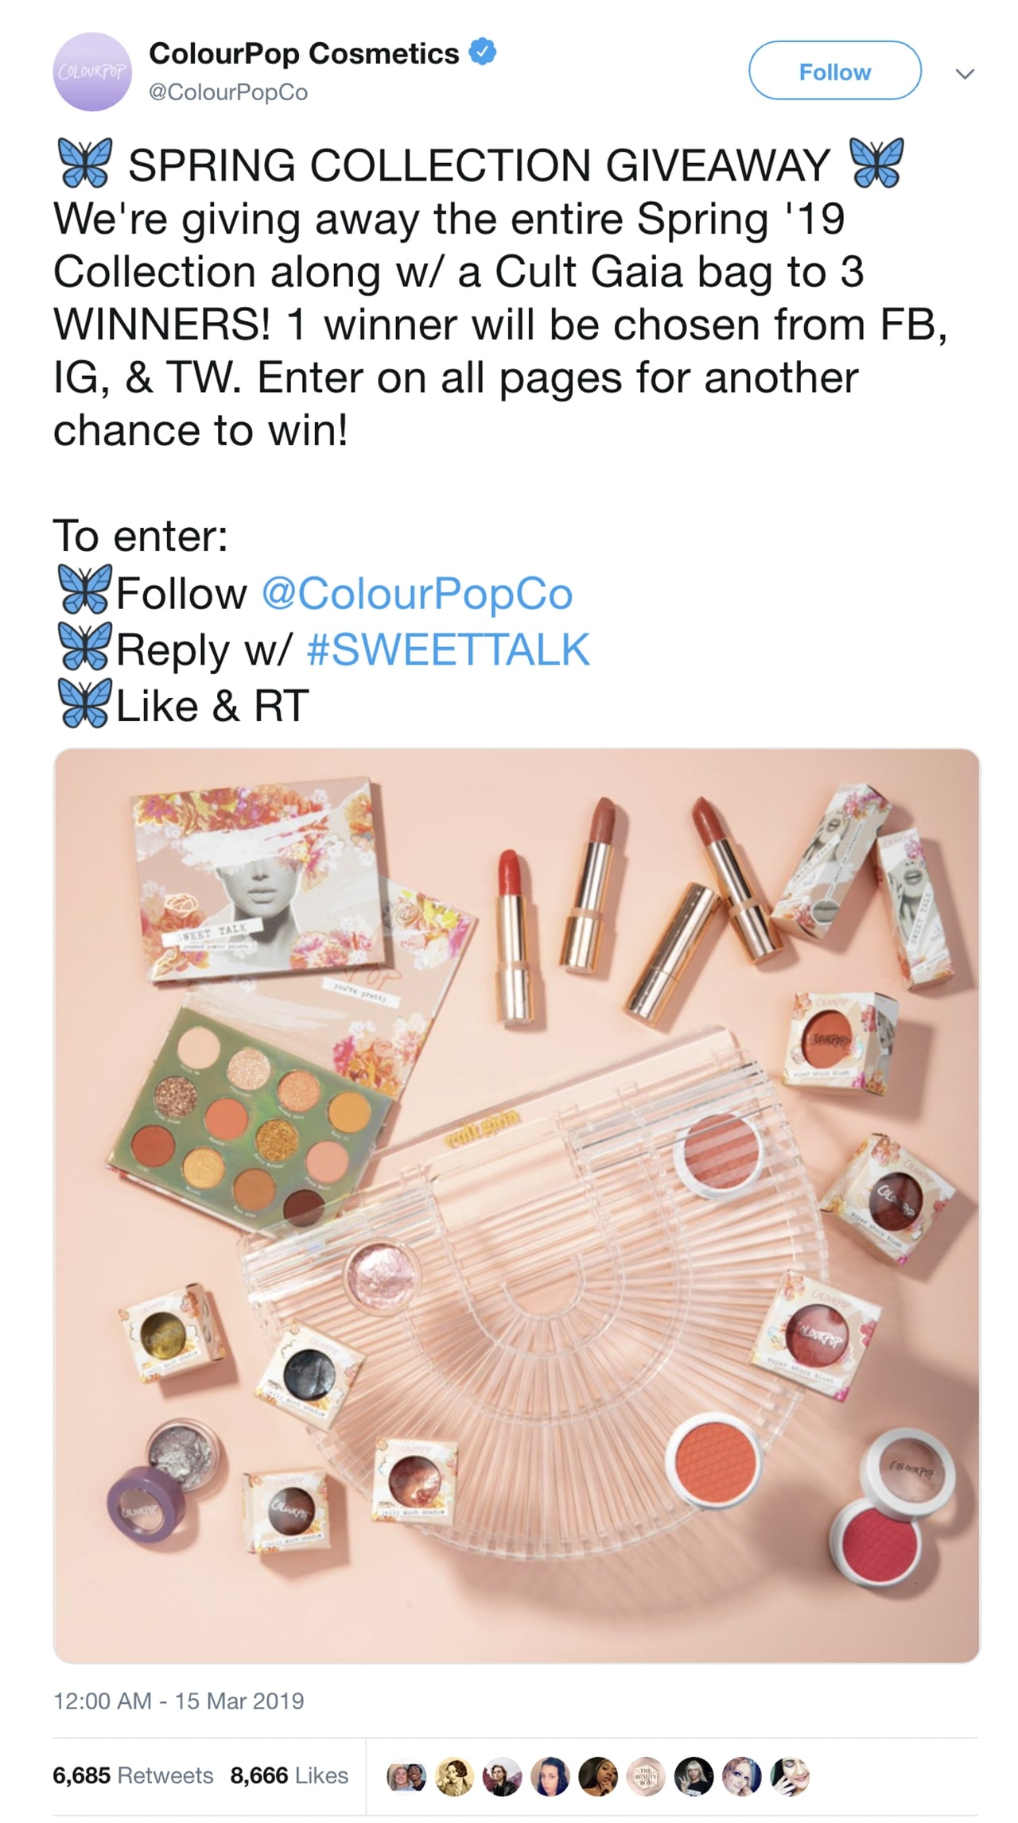Open the tweet options chevron menu
Image resolution: width=1018 pixels, height=1823 pixels.
[965, 73]
